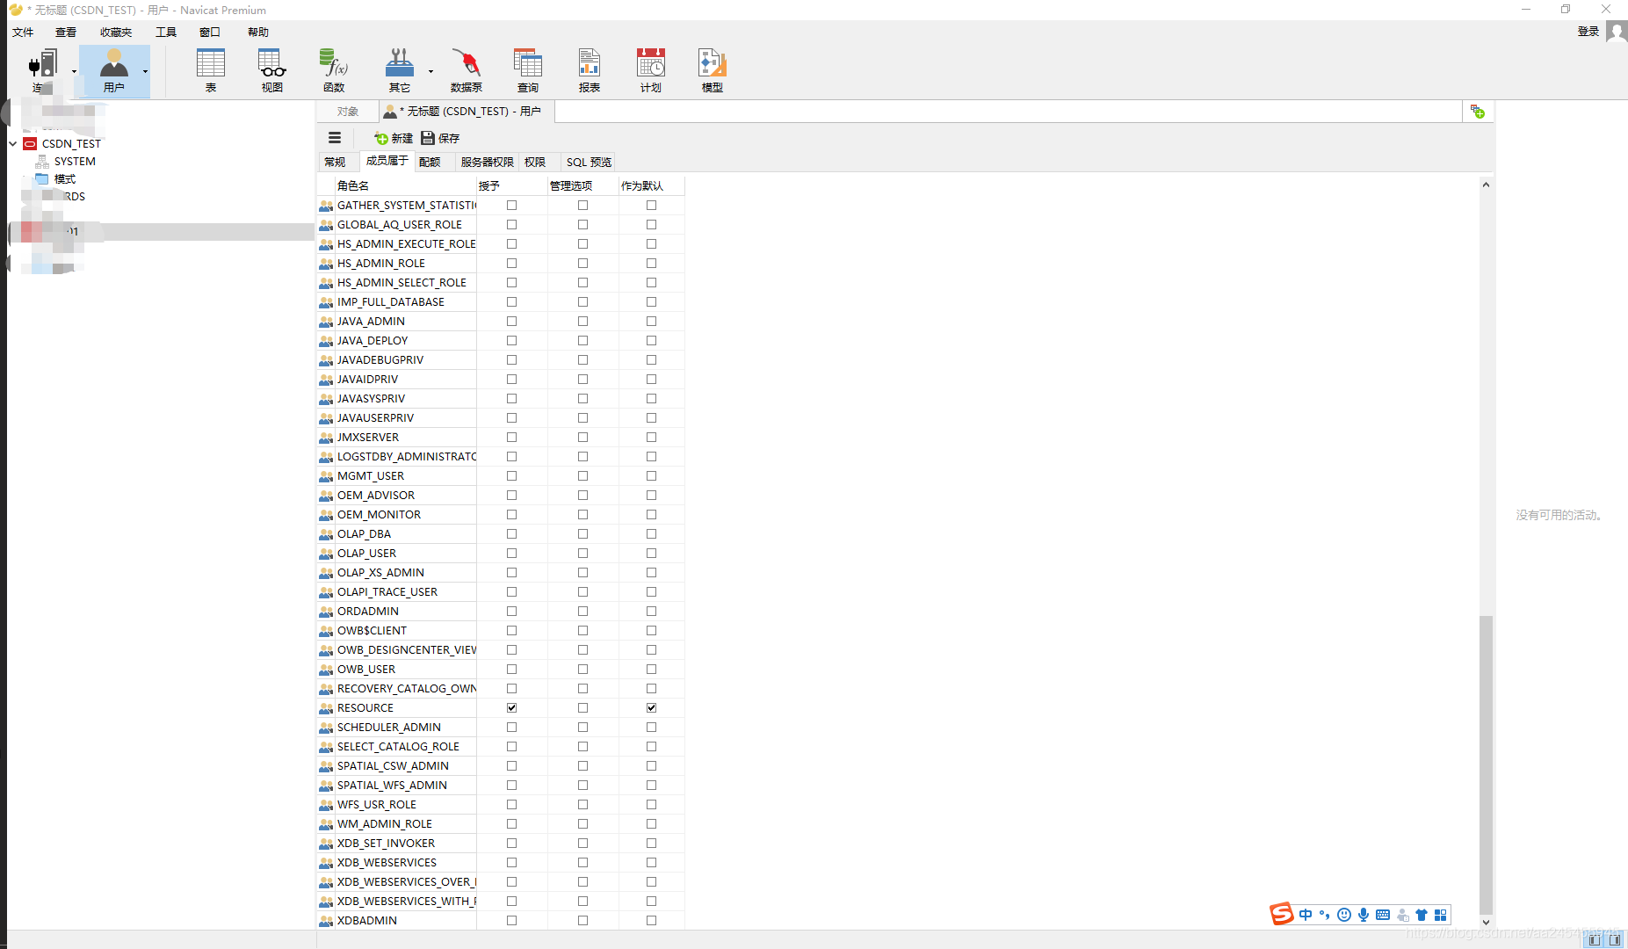Screen dimensions: 1628x949
Task: Open the View (查看) menu
Action: click(66, 33)
